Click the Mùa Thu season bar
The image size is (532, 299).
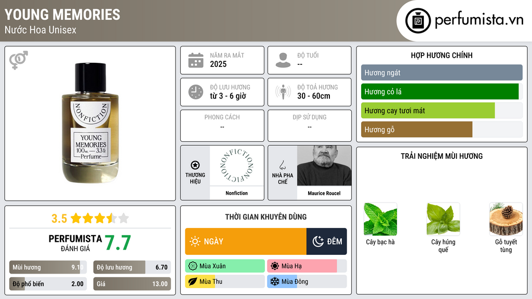point(225,281)
